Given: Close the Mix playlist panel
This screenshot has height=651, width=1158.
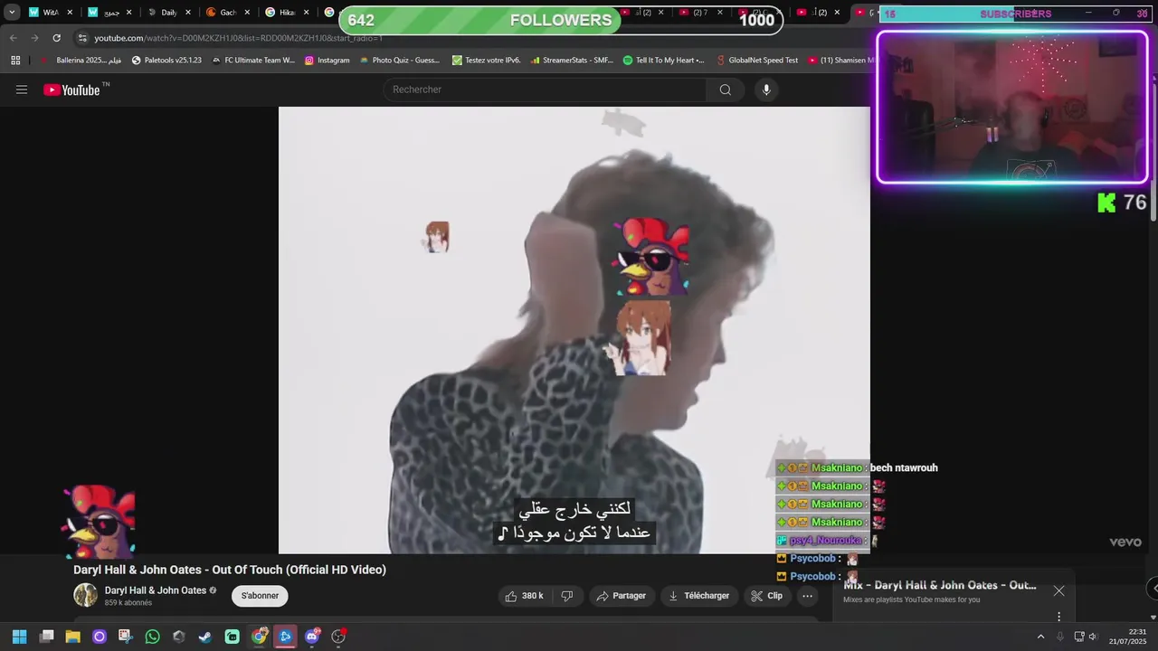Looking at the screenshot, I should (x=1058, y=590).
